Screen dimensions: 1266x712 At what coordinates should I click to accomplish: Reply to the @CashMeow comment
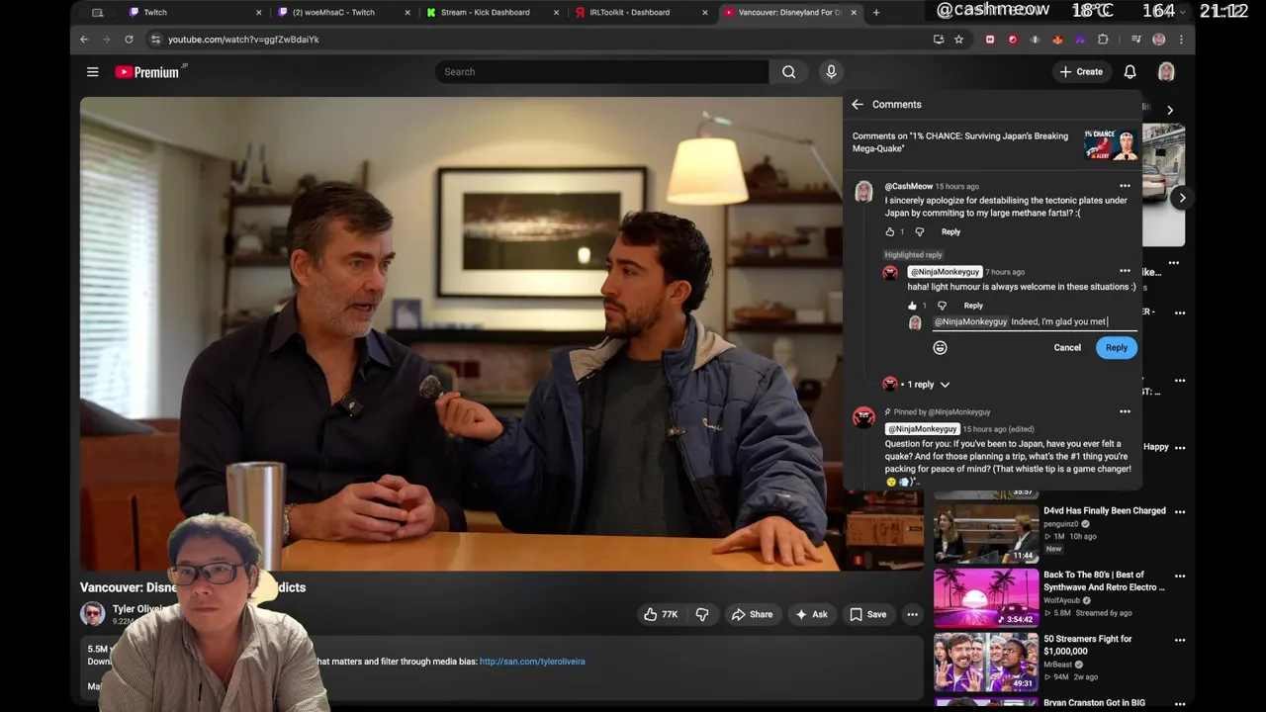950,231
